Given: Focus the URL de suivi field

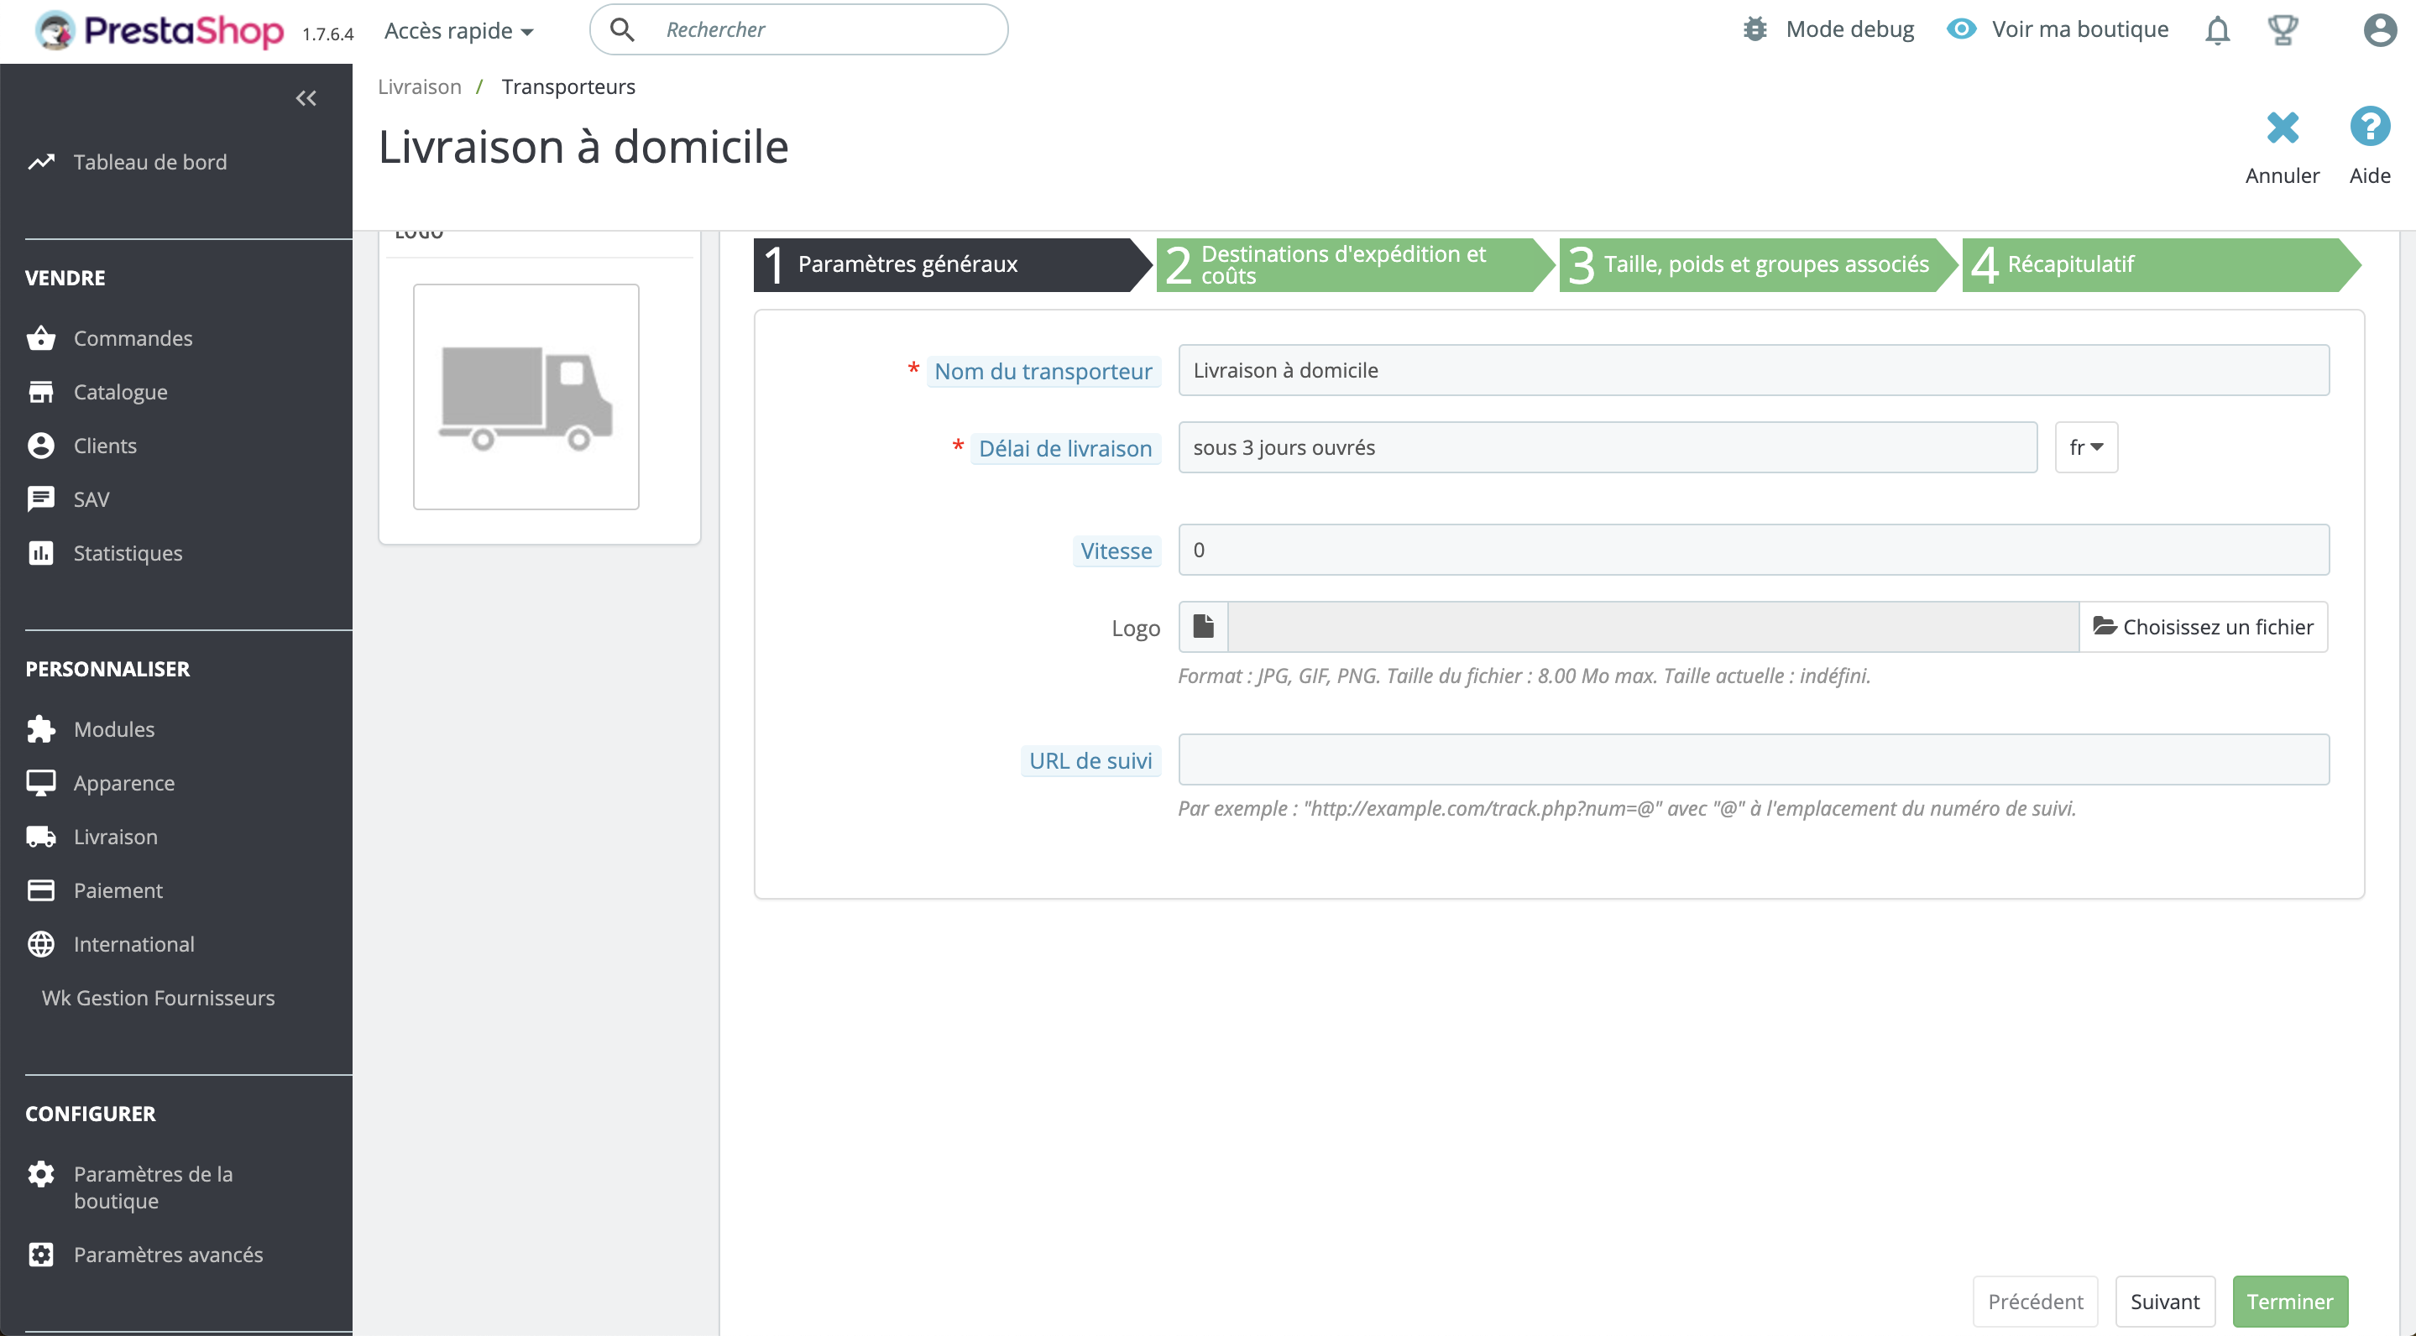Looking at the screenshot, I should click(1753, 759).
